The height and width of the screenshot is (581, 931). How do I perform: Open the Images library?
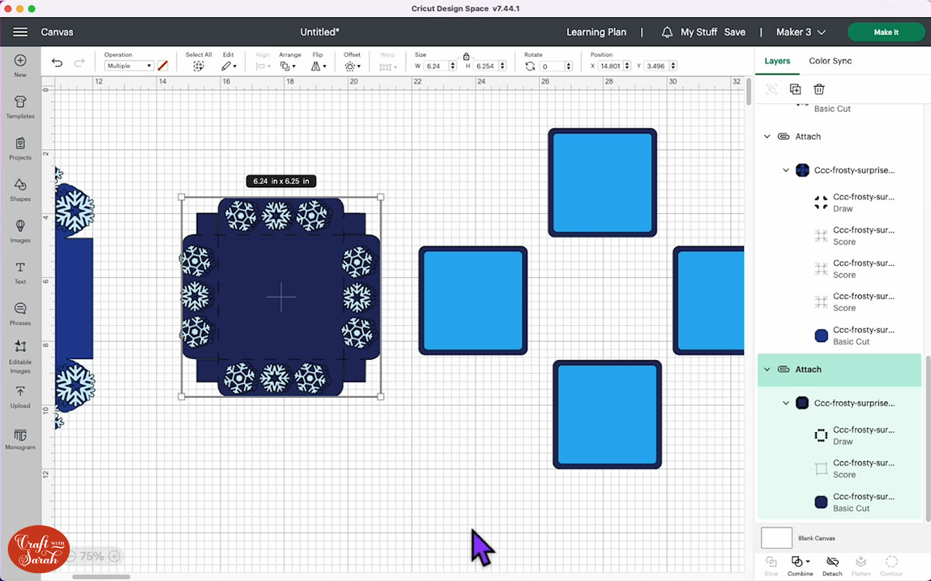20,231
